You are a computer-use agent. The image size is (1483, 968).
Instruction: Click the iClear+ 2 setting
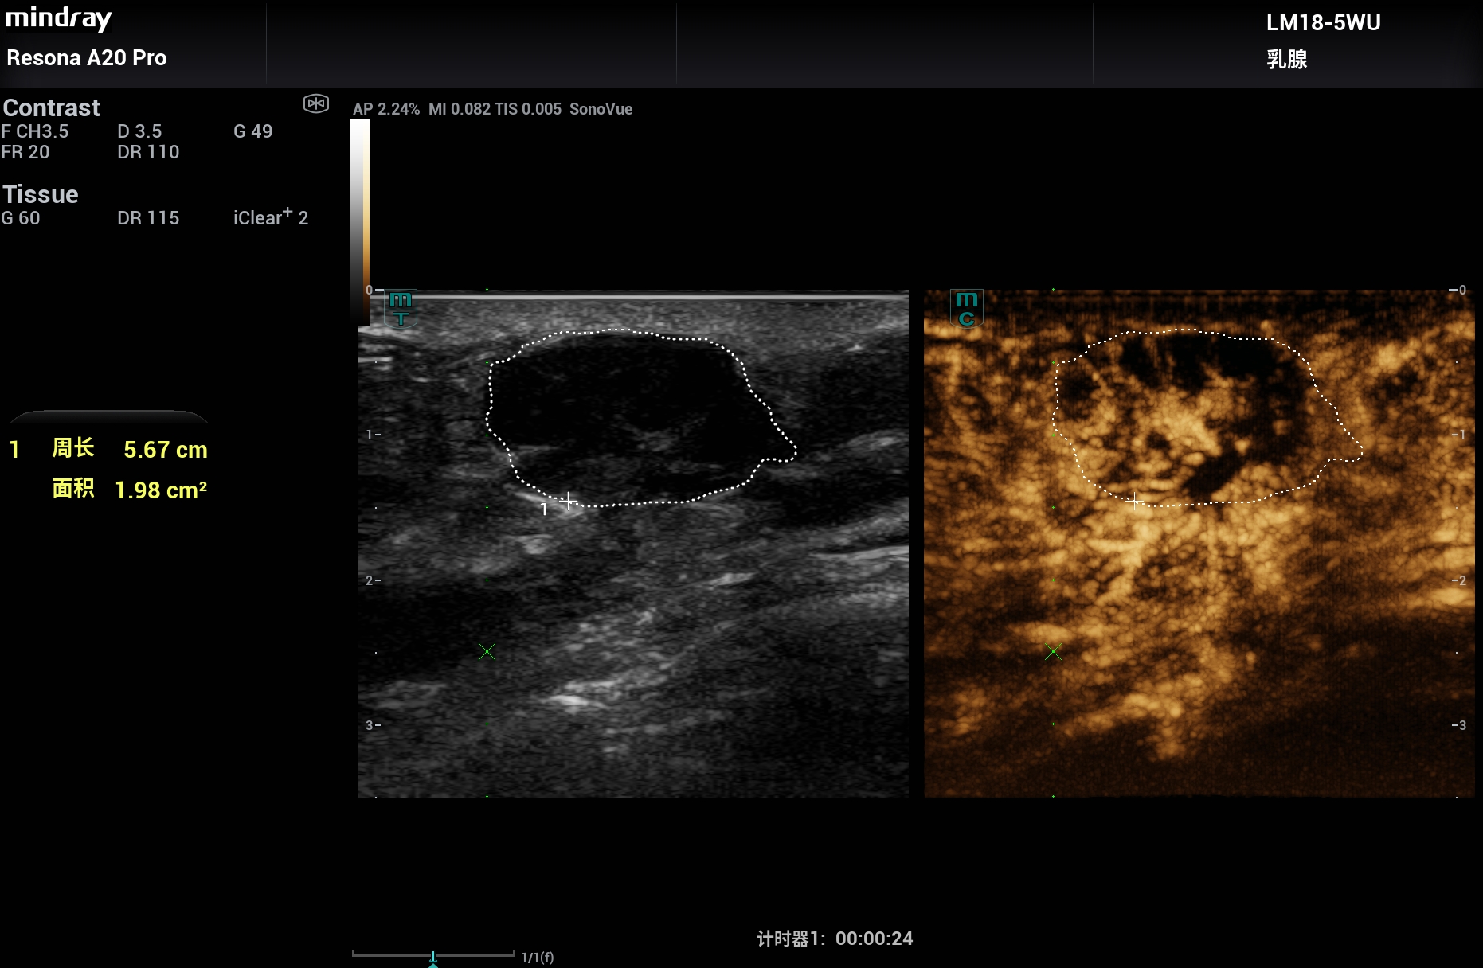tap(270, 218)
